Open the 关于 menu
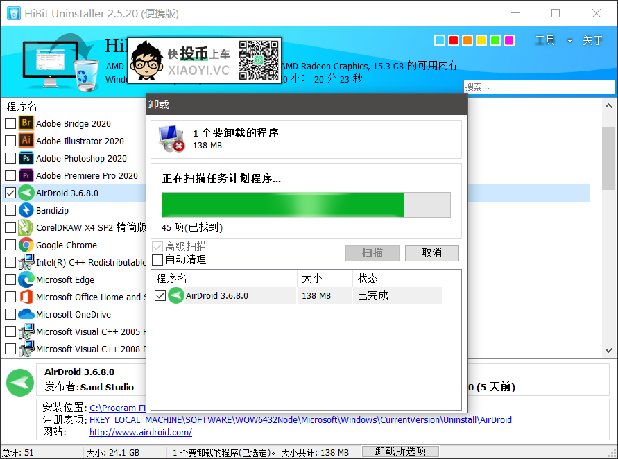The image size is (618, 459). coord(592,40)
